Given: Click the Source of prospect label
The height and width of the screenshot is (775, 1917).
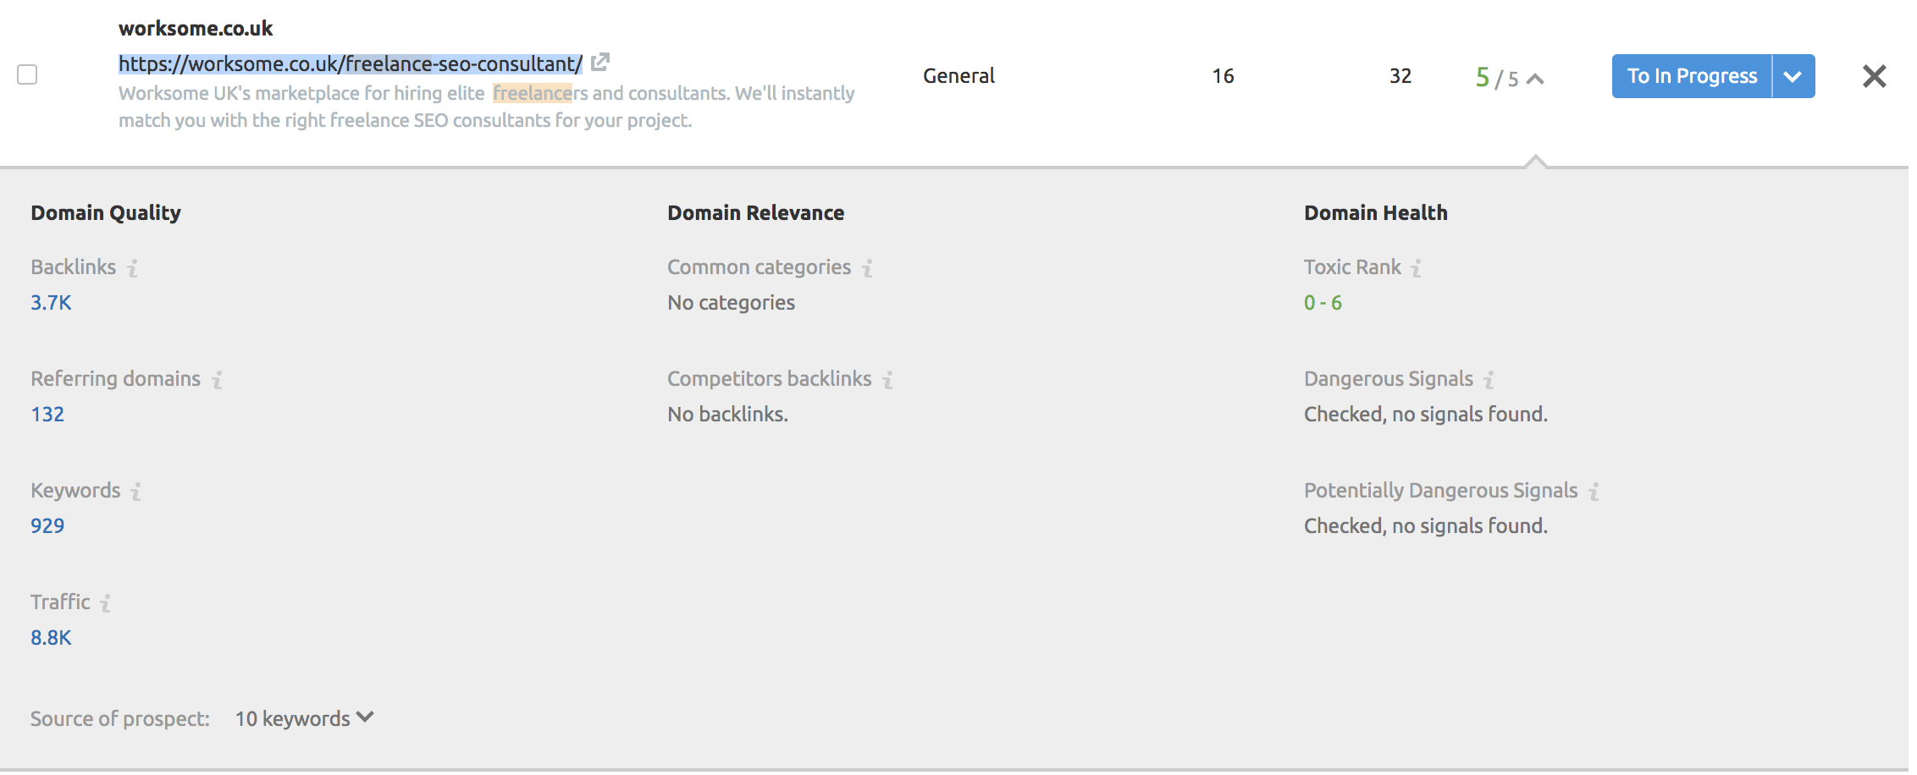Looking at the screenshot, I should click(x=120, y=719).
